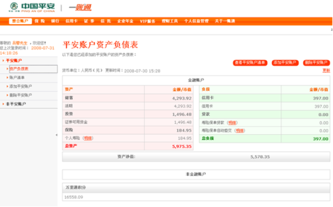
Task: Click the bold savings value 4,293.92
Action: coord(182,98)
